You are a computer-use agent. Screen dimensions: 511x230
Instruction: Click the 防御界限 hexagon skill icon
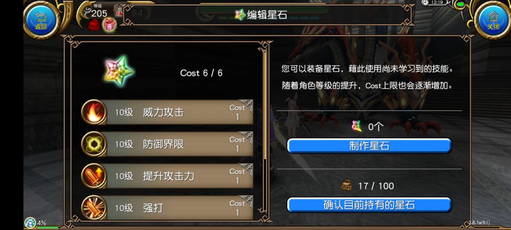94,144
